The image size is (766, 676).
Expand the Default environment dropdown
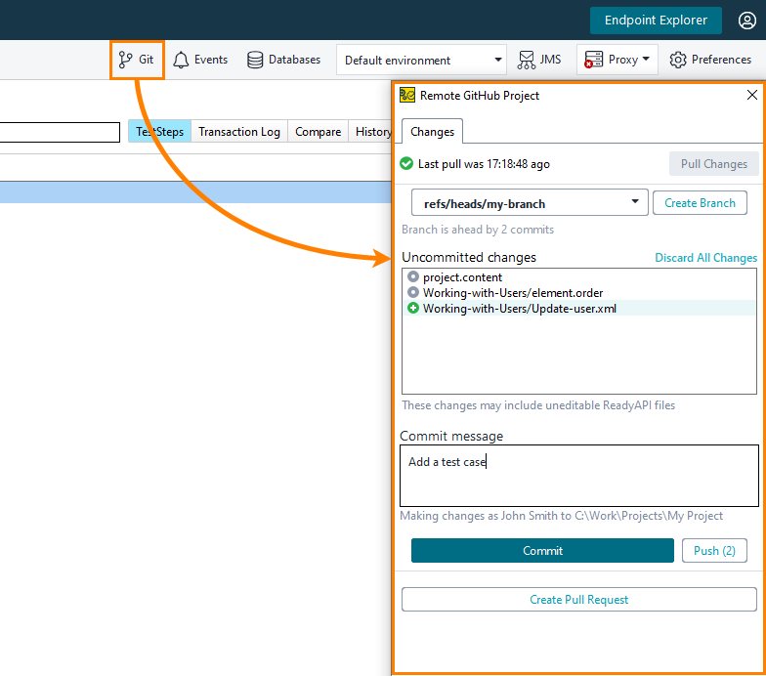[x=497, y=61]
